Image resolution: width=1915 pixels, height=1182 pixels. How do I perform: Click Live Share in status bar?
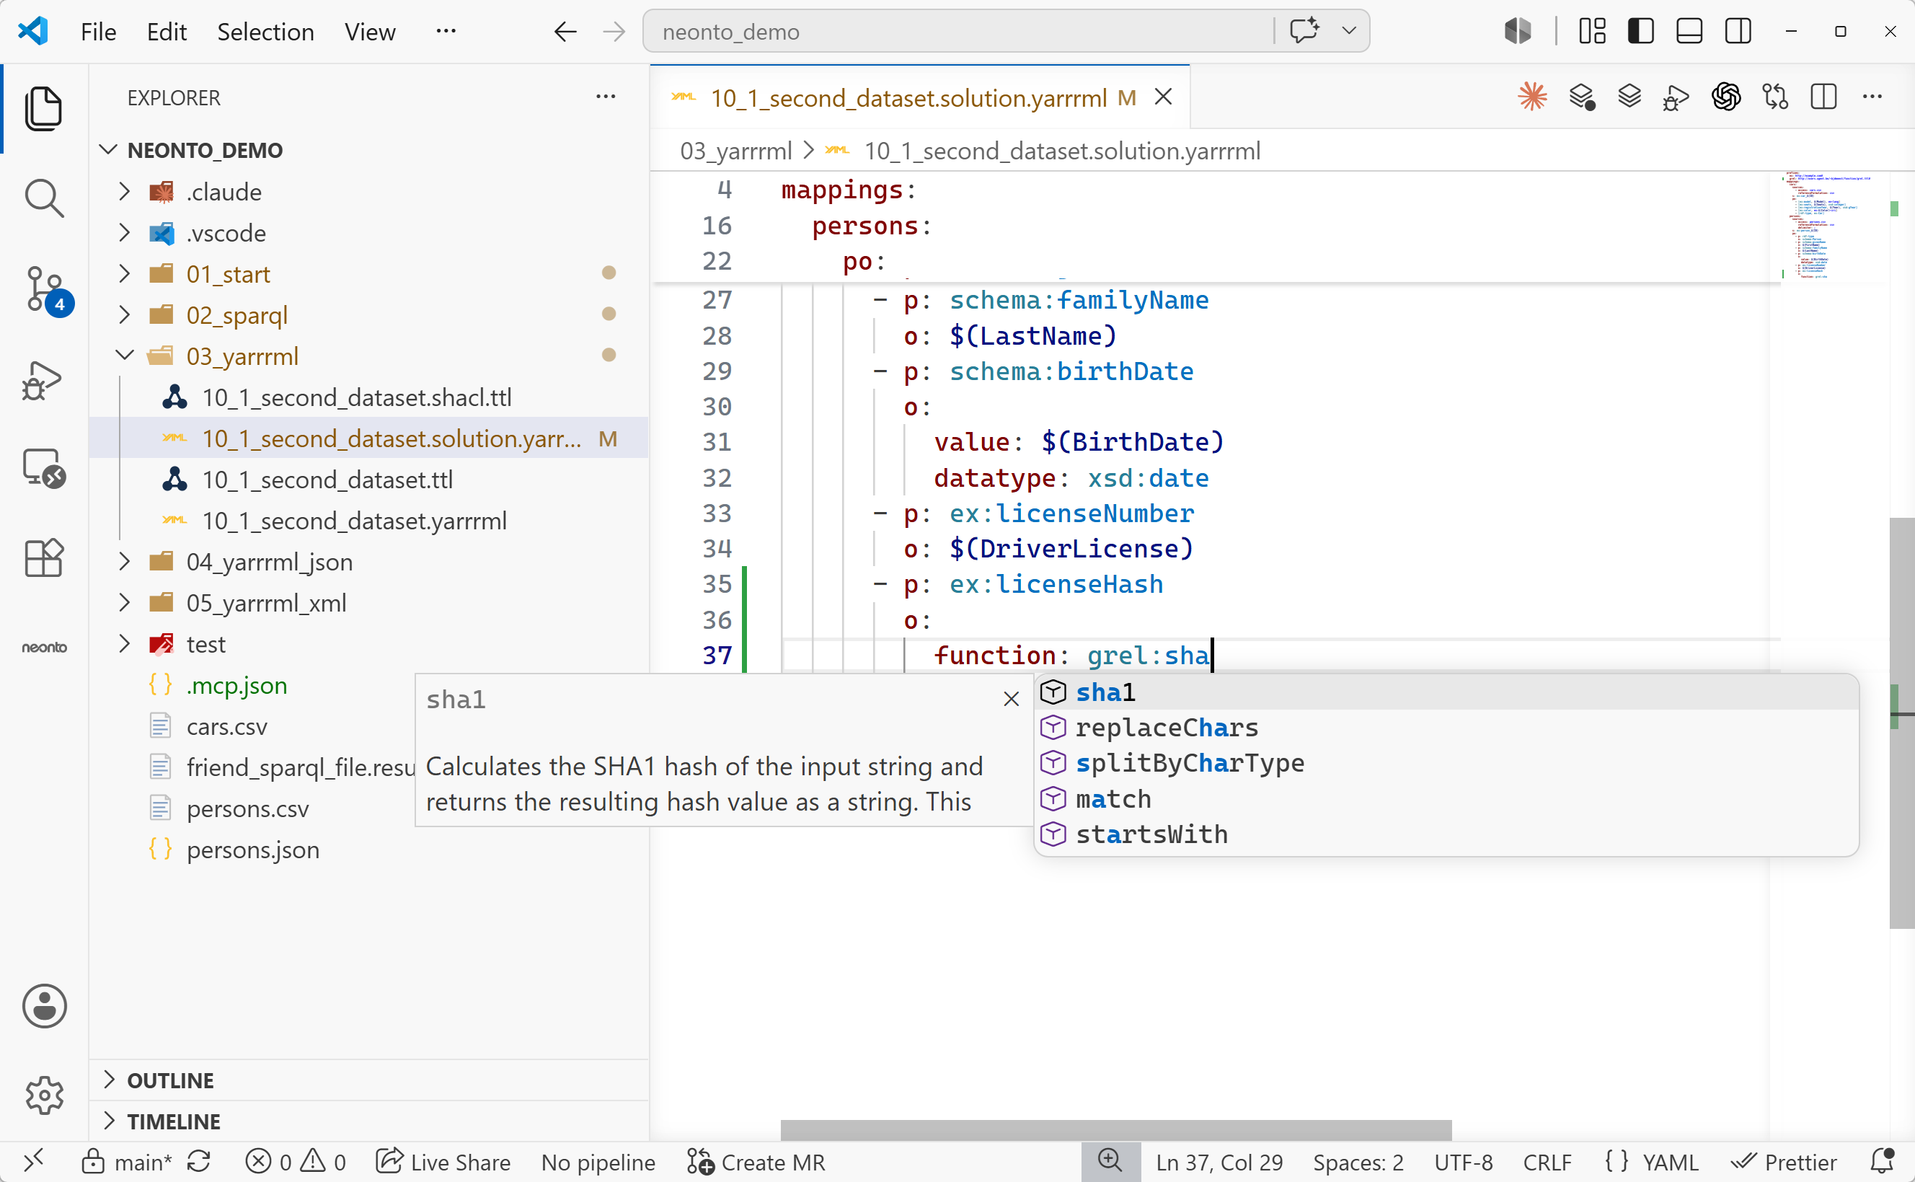click(x=443, y=1163)
